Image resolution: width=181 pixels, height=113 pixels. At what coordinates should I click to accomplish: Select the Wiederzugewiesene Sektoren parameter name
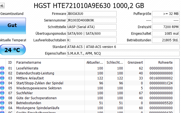tap(39, 88)
